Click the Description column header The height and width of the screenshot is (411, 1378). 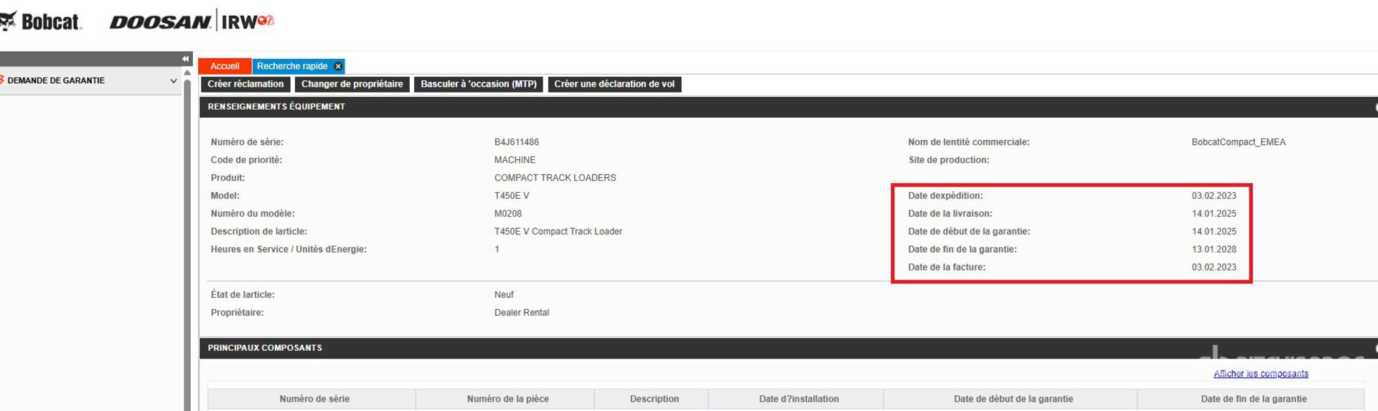[654, 399]
